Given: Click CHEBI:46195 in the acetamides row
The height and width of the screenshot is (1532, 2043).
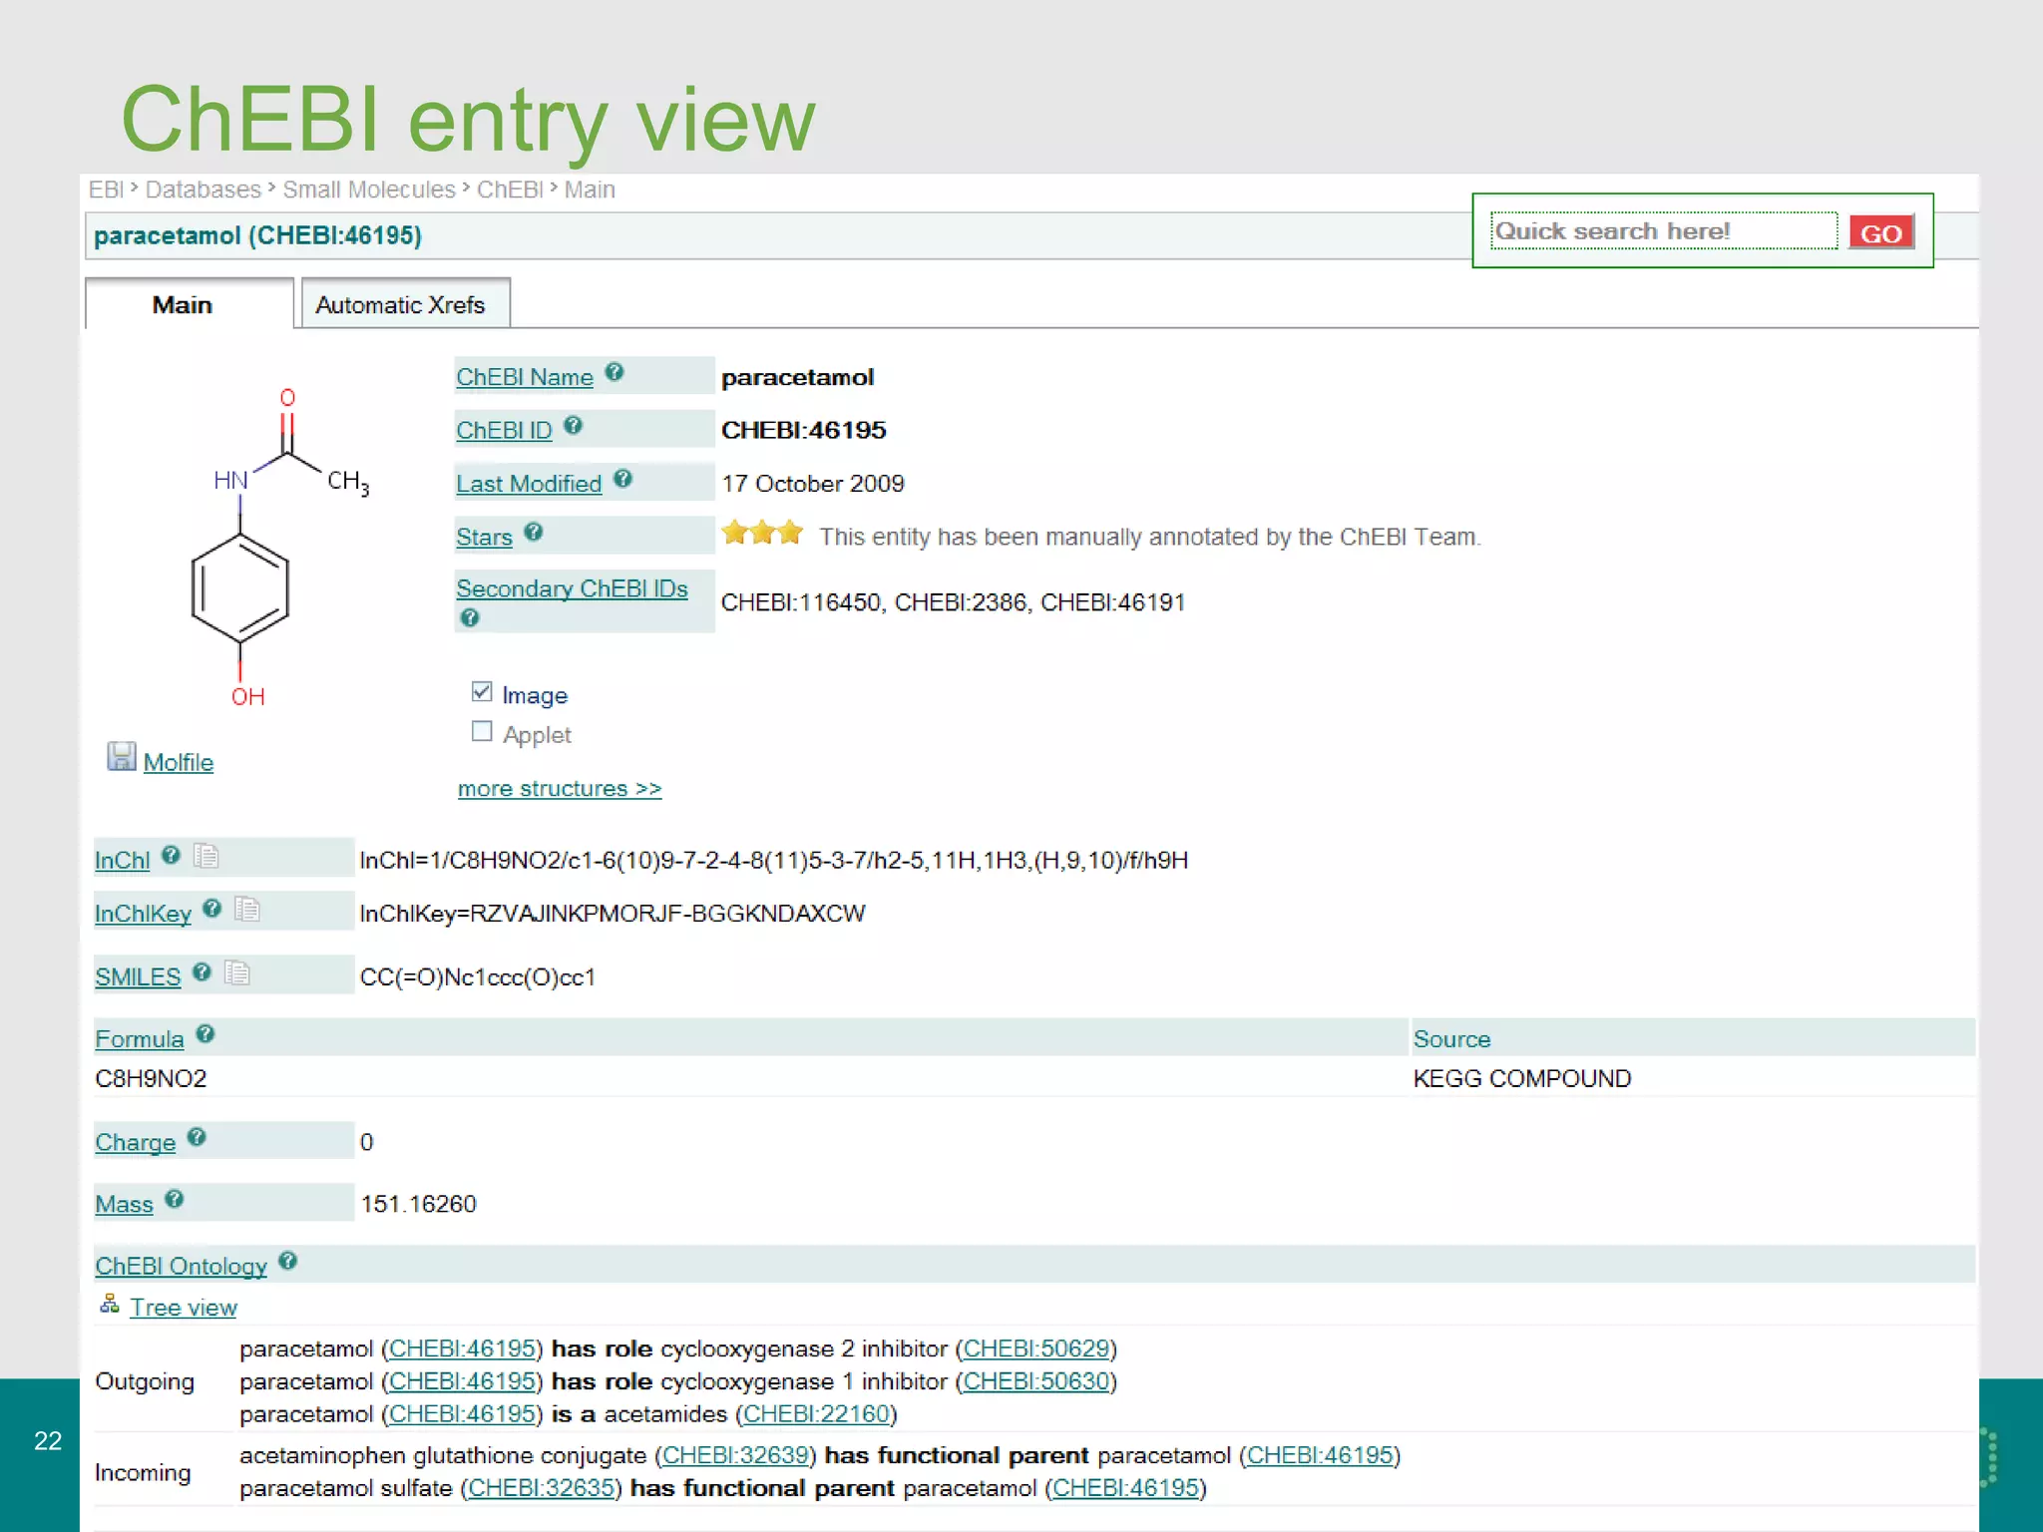Looking at the screenshot, I should [462, 1413].
